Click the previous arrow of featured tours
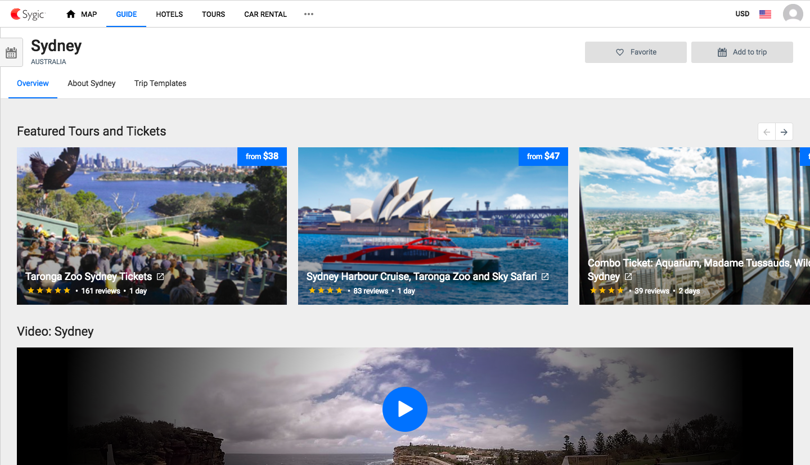This screenshot has width=810, height=465. (767, 132)
